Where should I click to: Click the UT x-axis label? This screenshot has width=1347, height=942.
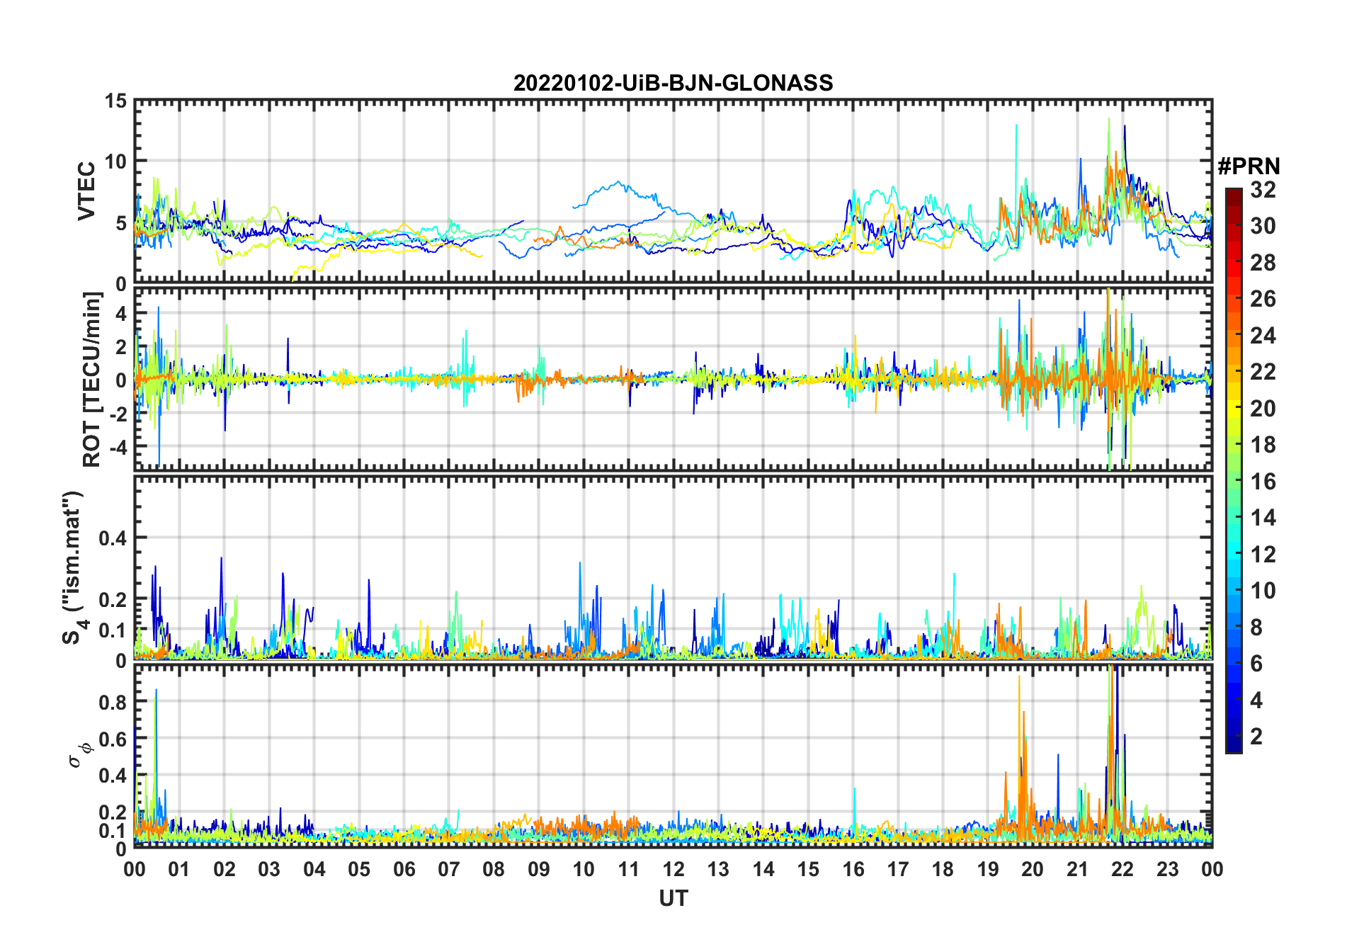click(x=673, y=898)
